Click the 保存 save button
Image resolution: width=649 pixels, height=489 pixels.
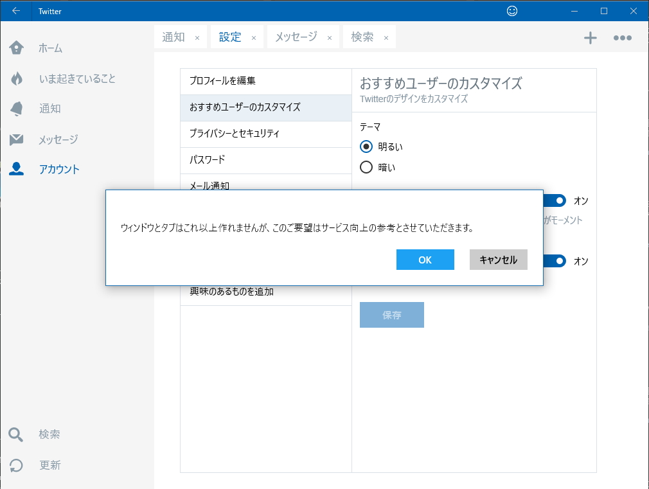click(391, 315)
